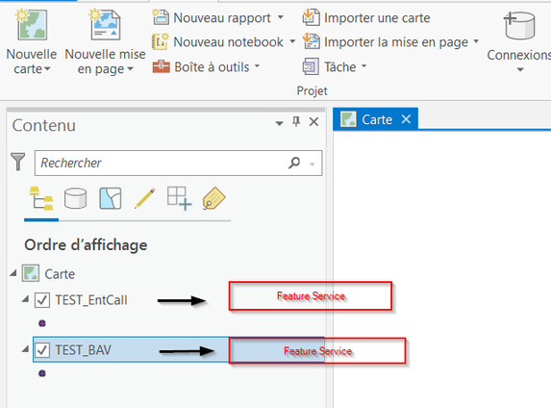Click the TEST_EntCall purple point symbol
The image size is (551, 408).
tap(42, 323)
